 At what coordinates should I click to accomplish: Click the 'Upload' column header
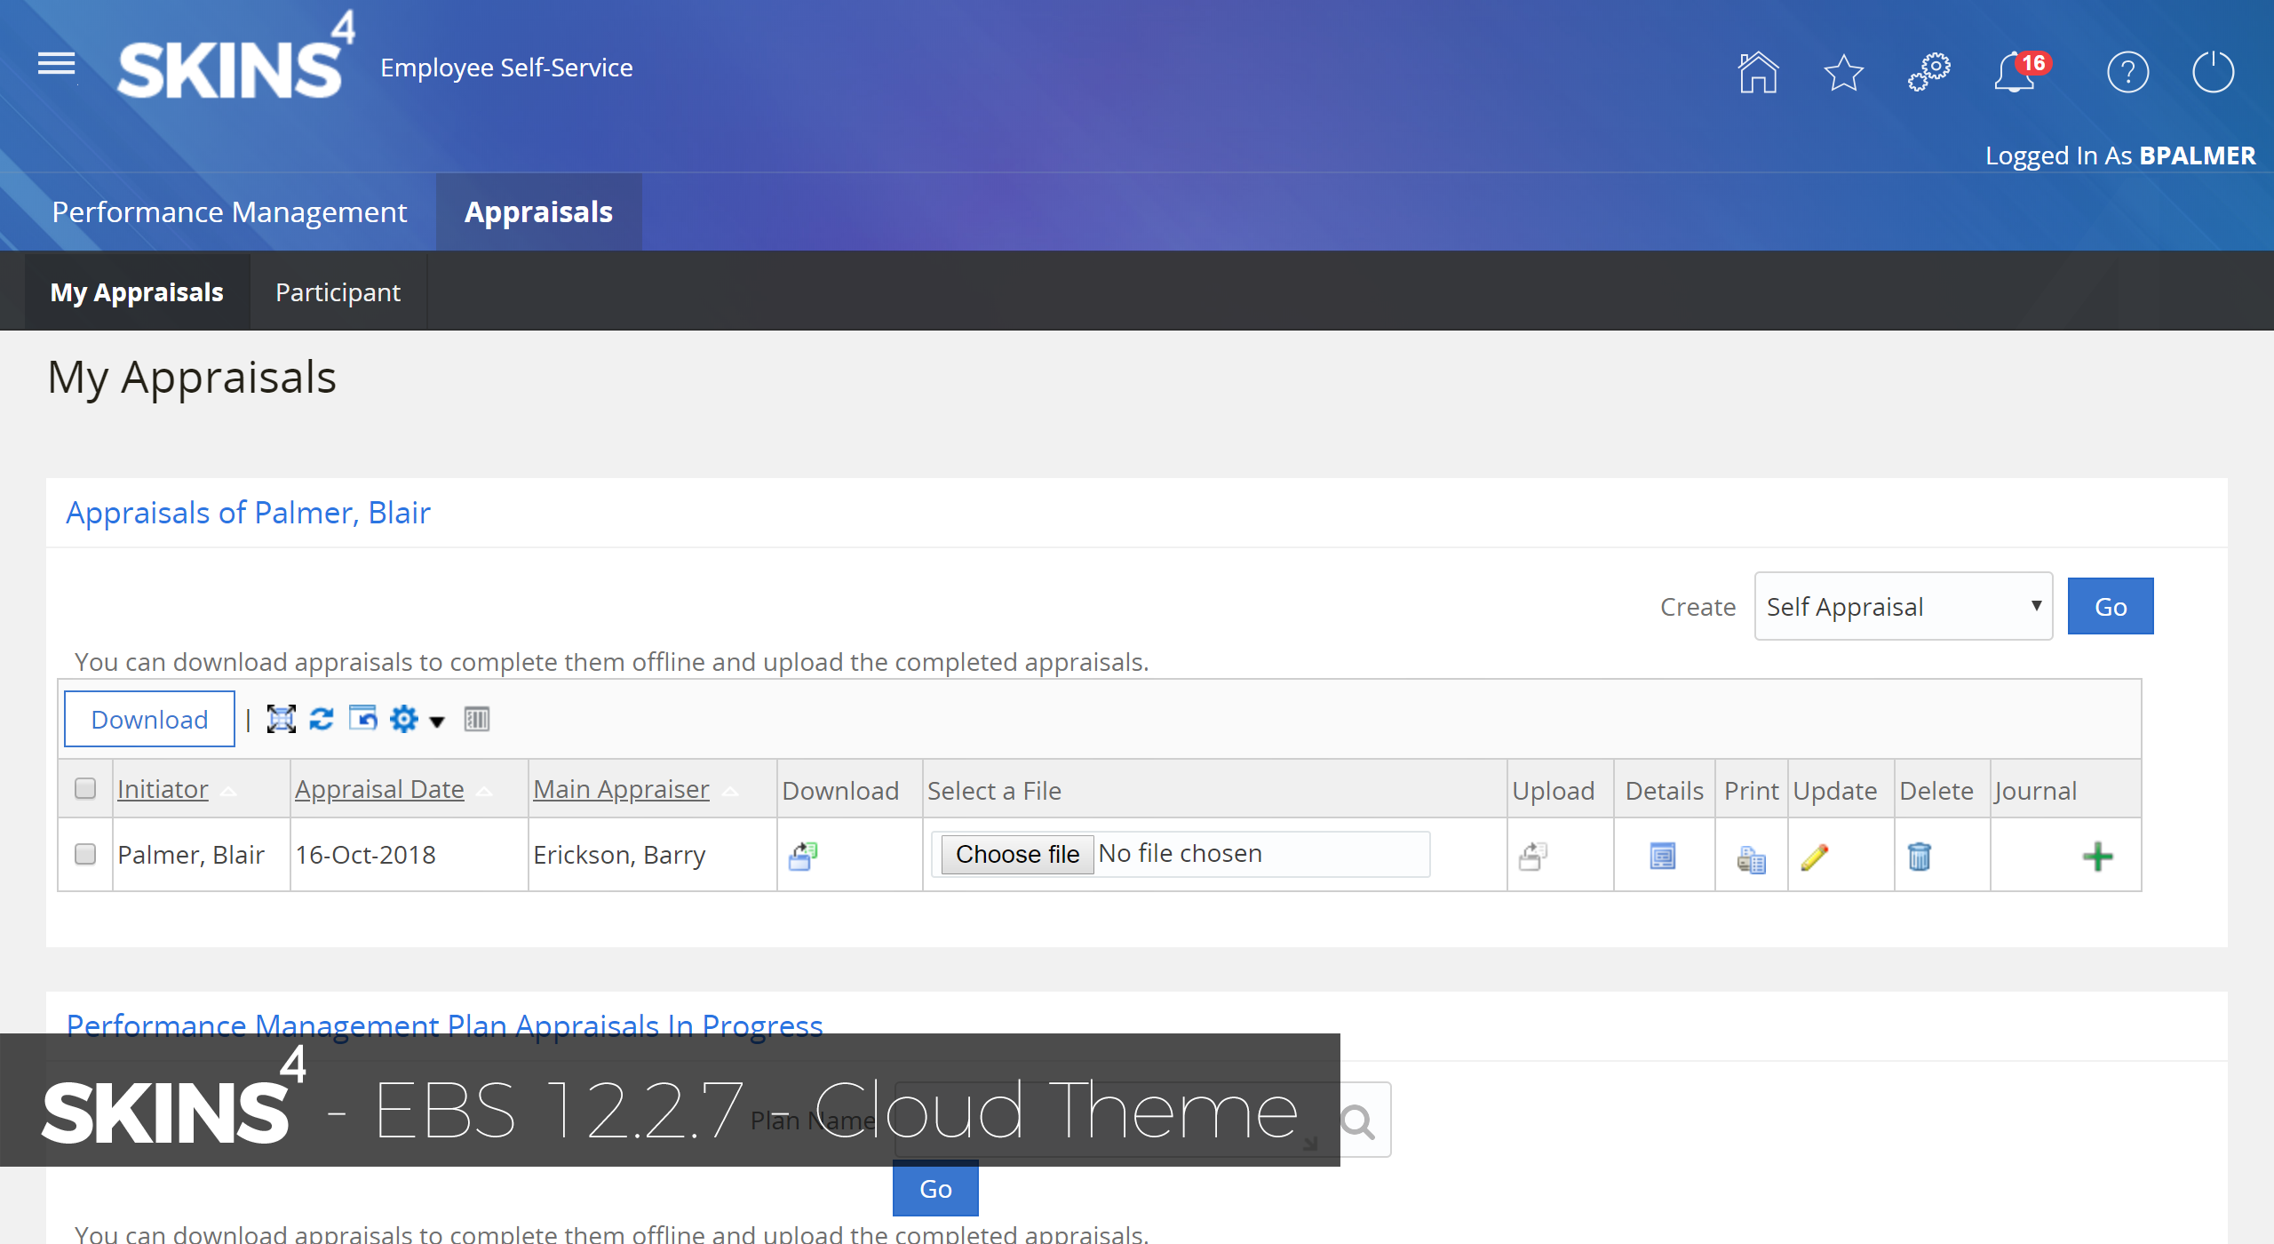tap(1553, 791)
